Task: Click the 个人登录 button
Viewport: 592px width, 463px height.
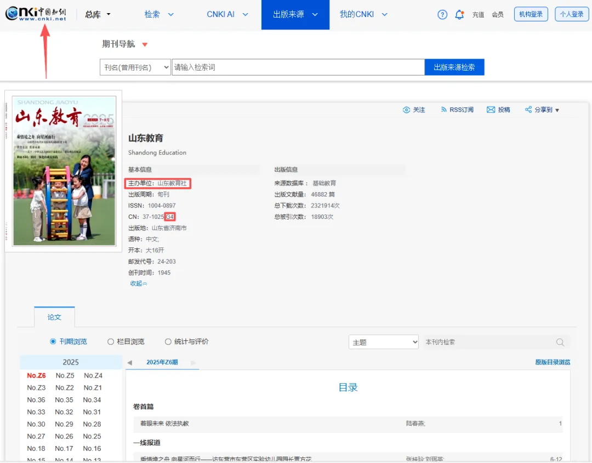Action: (x=572, y=14)
